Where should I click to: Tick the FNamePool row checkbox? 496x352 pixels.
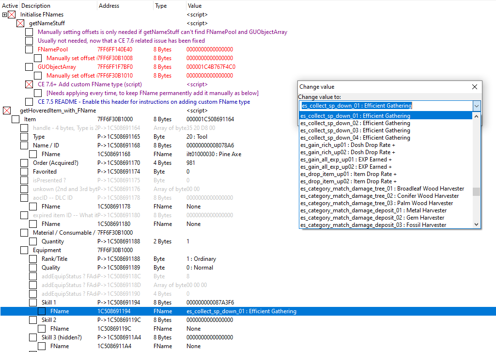pyautogui.click(x=29, y=49)
